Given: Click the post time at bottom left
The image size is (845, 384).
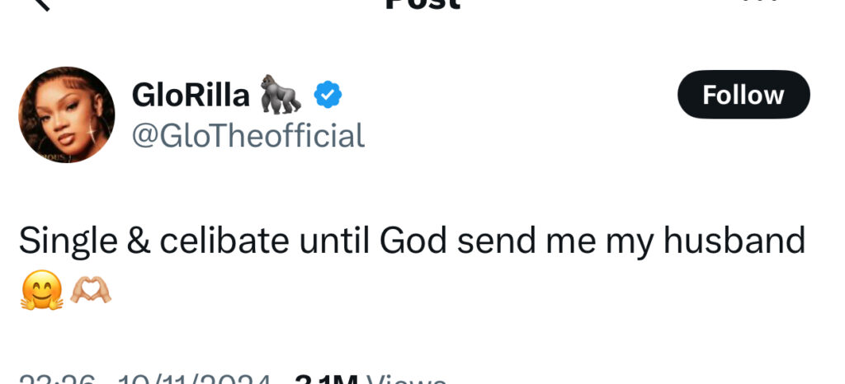Looking at the screenshot, I should click(58, 380).
